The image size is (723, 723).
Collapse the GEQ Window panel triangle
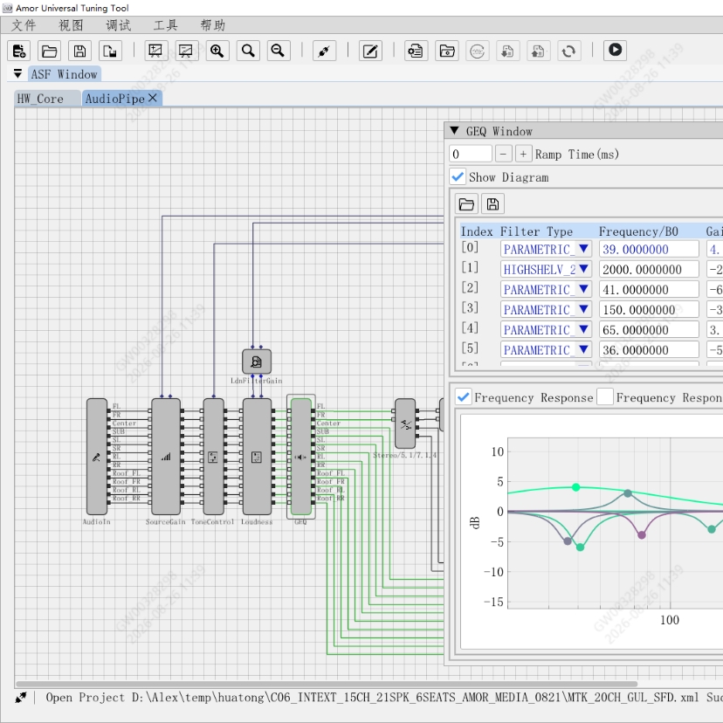pyautogui.click(x=455, y=131)
